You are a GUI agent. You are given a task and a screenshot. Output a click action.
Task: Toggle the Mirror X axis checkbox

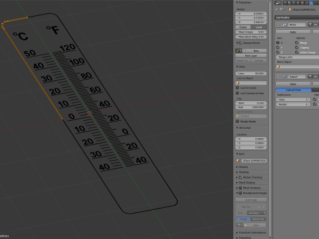(x=278, y=42)
